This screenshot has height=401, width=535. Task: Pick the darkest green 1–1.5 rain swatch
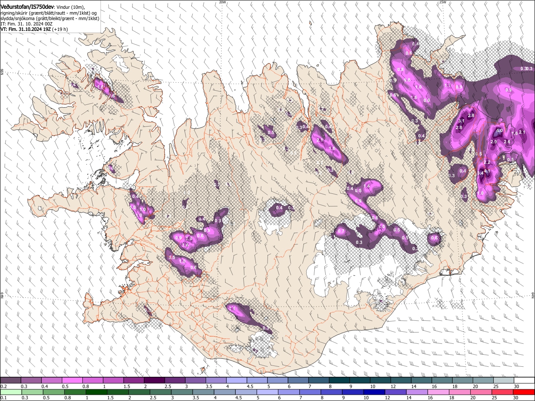click(x=96, y=392)
